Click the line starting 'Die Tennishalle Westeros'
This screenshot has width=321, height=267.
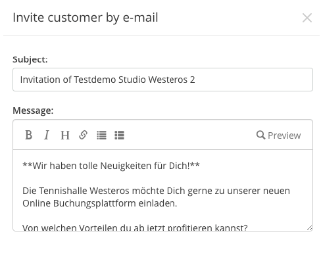pos(156,191)
